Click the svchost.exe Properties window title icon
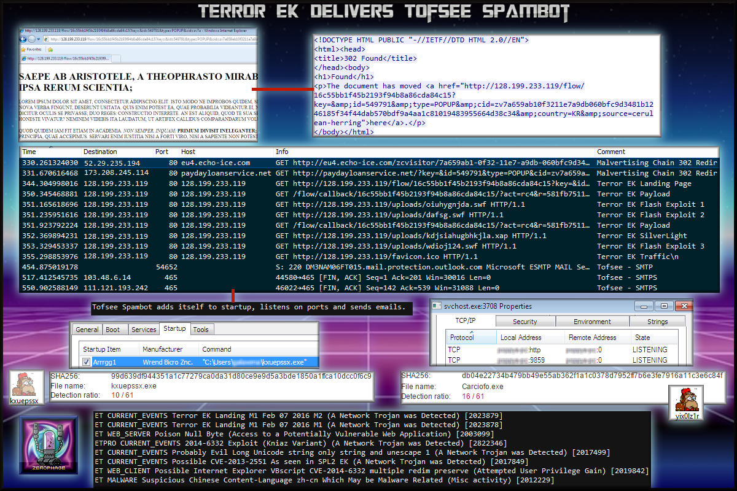 tap(437, 306)
